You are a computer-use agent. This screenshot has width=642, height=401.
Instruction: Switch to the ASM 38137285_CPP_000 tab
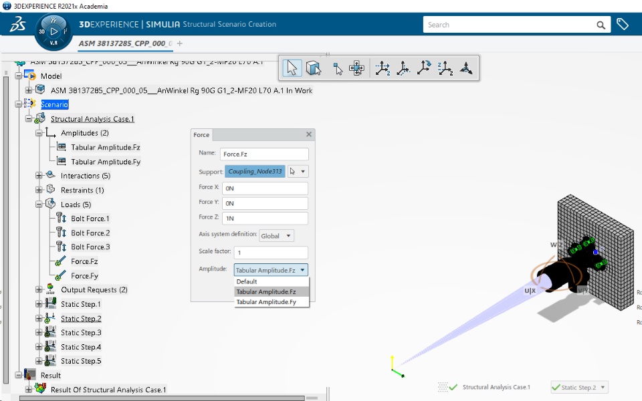[125, 43]
